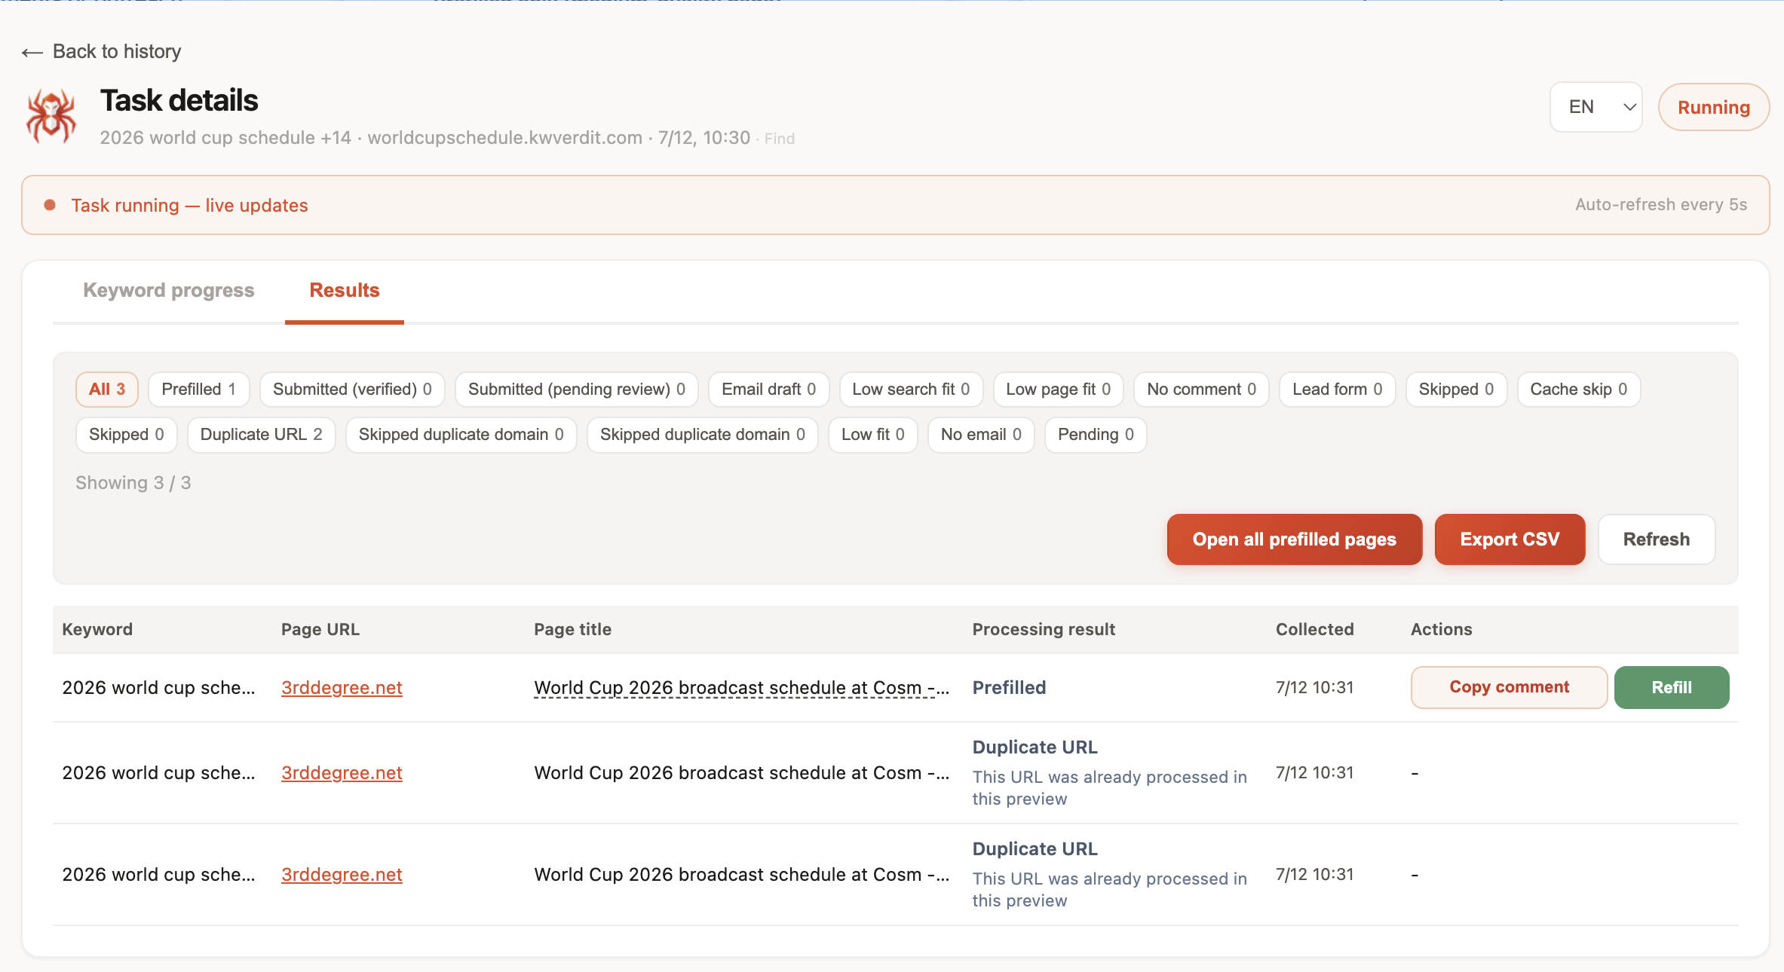The height and width of the screenshot is (972, 1784).
Task: Filter by Low fit 0
Action: point(873,435)
